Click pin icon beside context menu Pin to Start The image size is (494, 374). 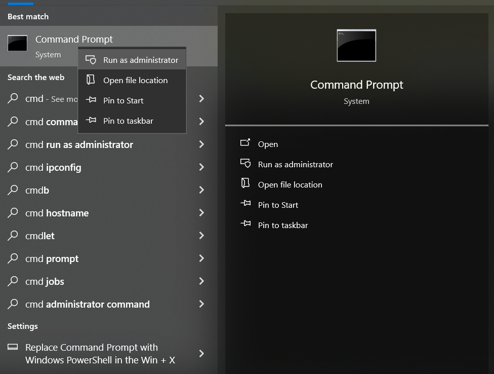91,100
